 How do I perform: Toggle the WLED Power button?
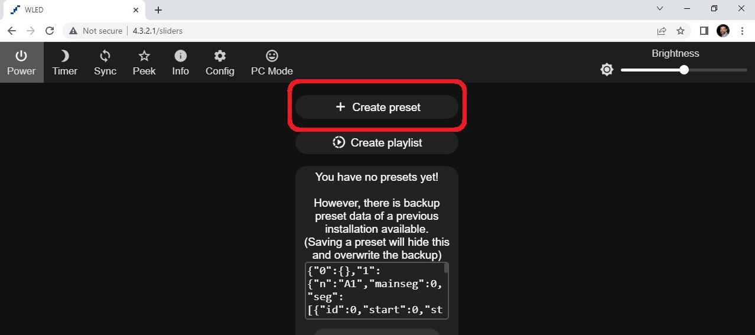pos(21,63)
